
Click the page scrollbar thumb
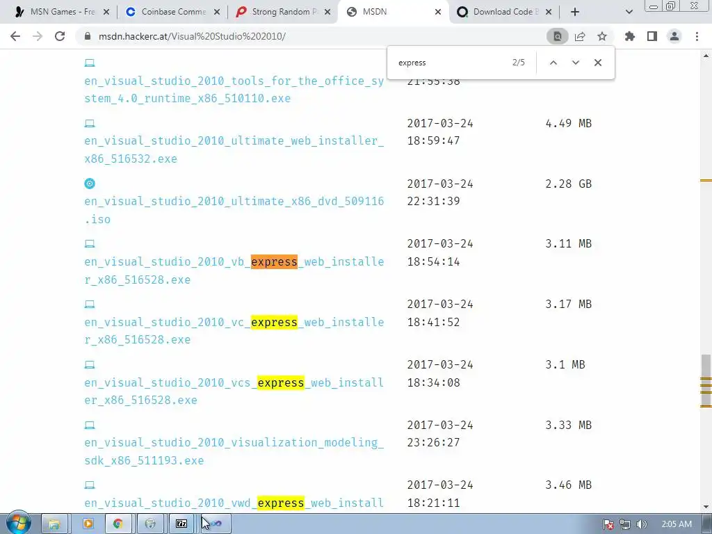(706, 380)
